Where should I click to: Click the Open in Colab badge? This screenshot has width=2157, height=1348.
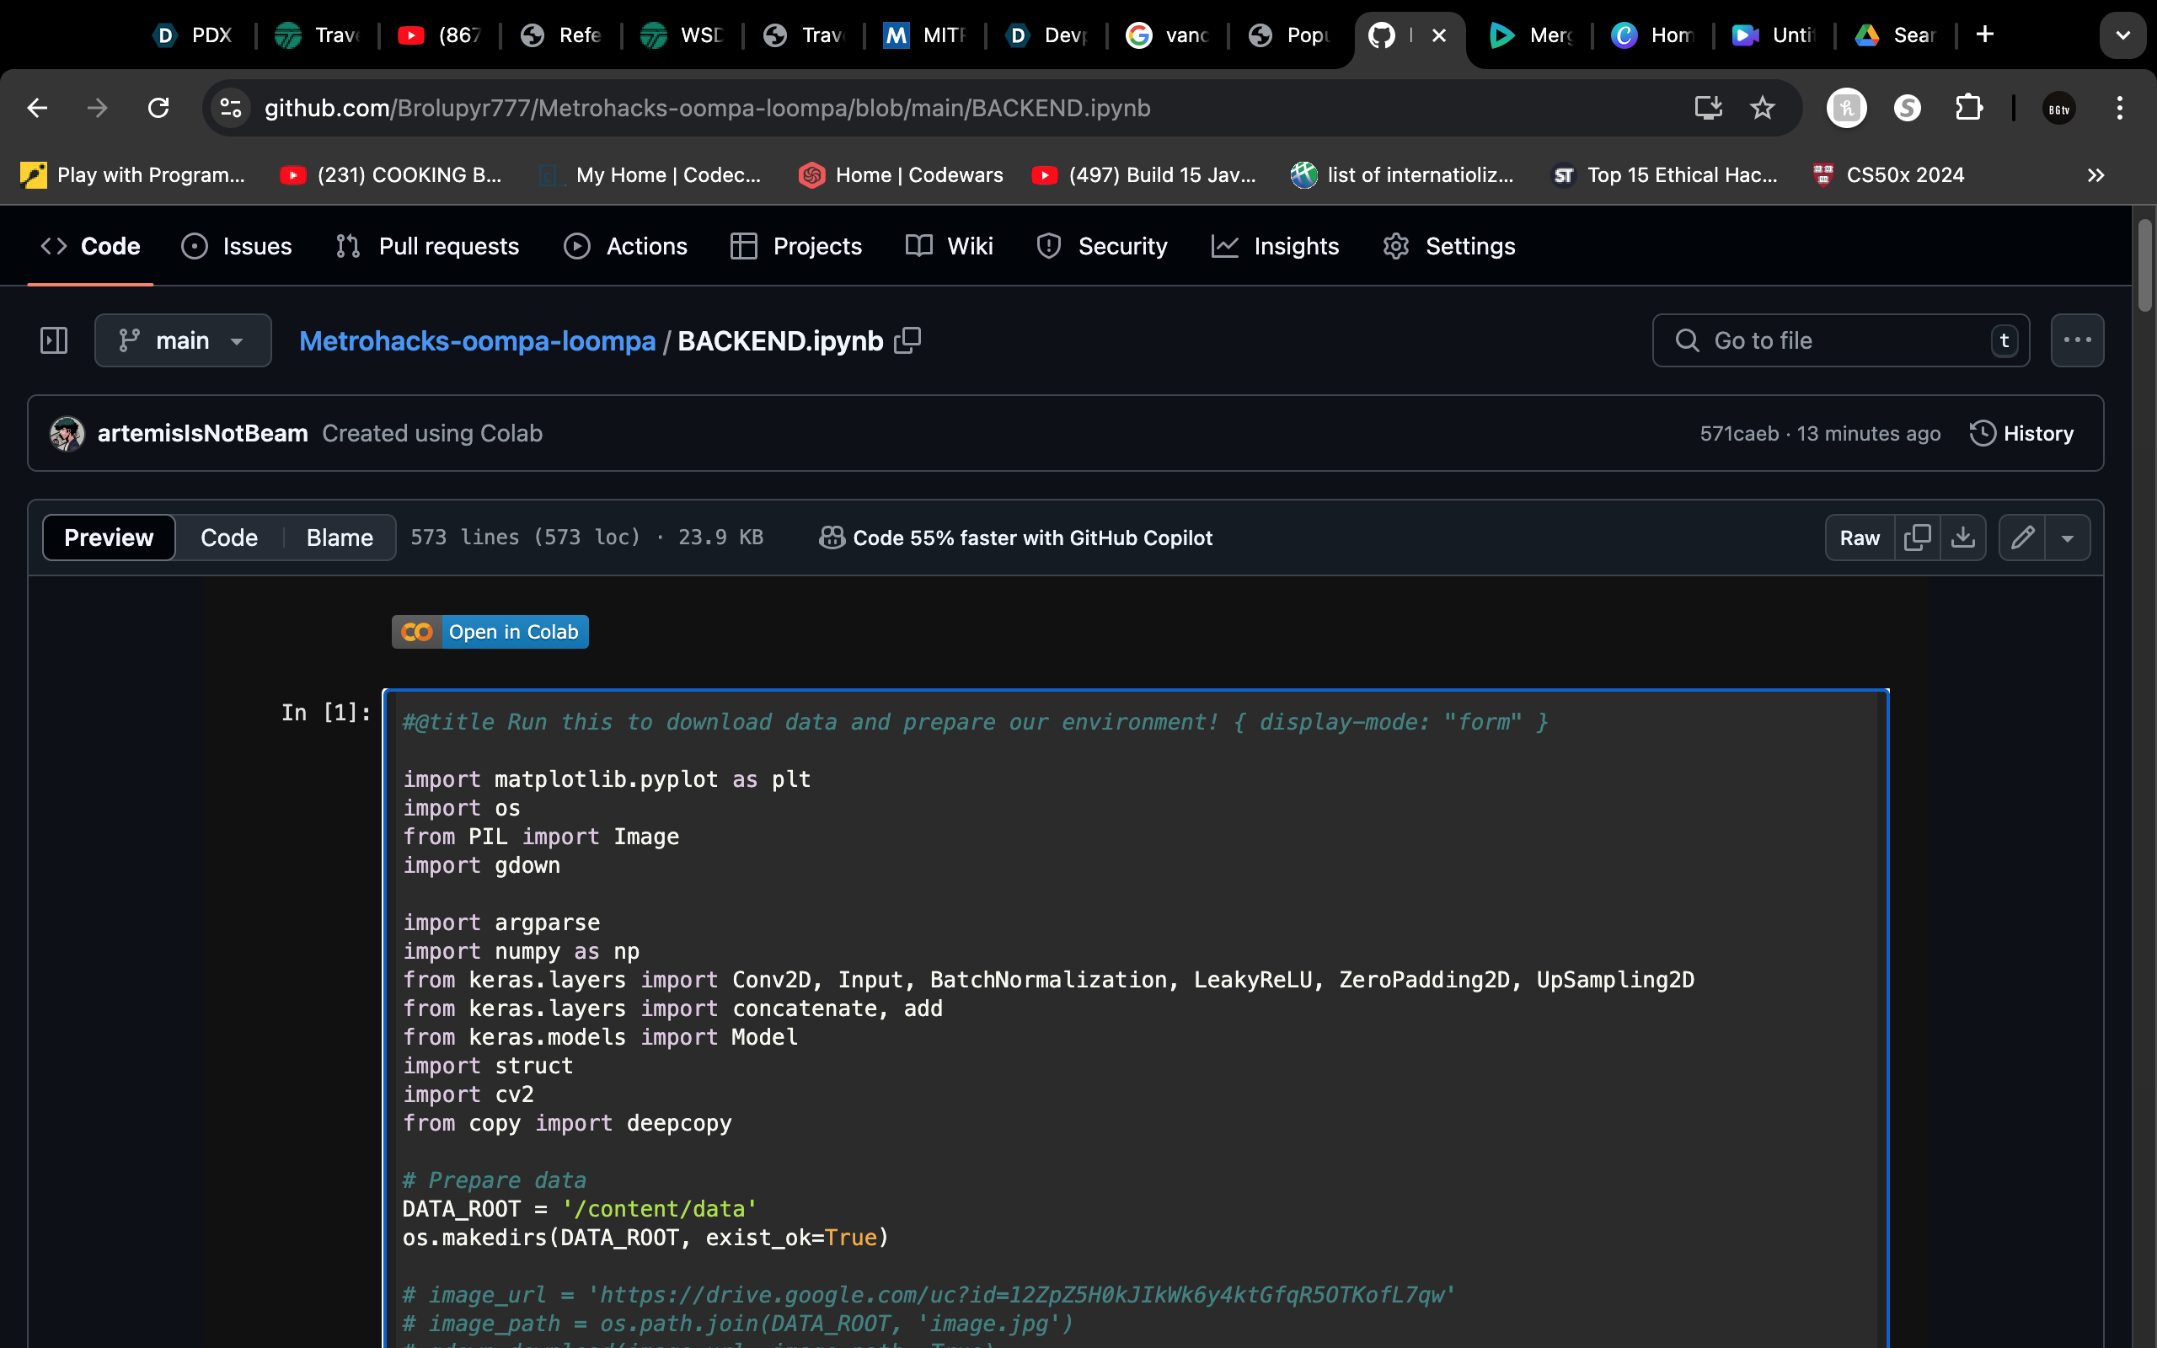pyautogui.click(x=490, y=632)
